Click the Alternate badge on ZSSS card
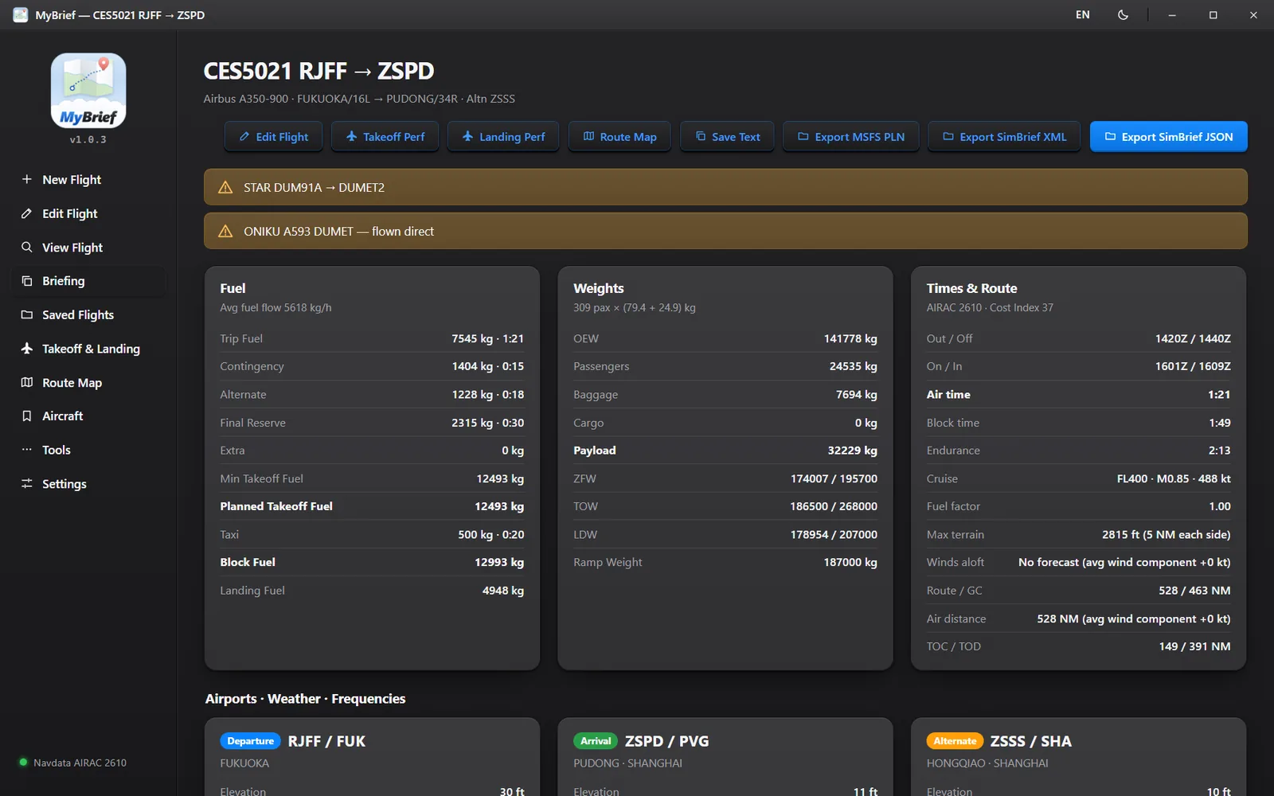This screenshot has height=796, width=1274. coord(955,741)
